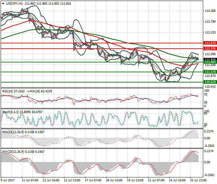Screen dimensions: 217x184
Task: Click the green 111.683 support level label
Action: coord(210,62)
